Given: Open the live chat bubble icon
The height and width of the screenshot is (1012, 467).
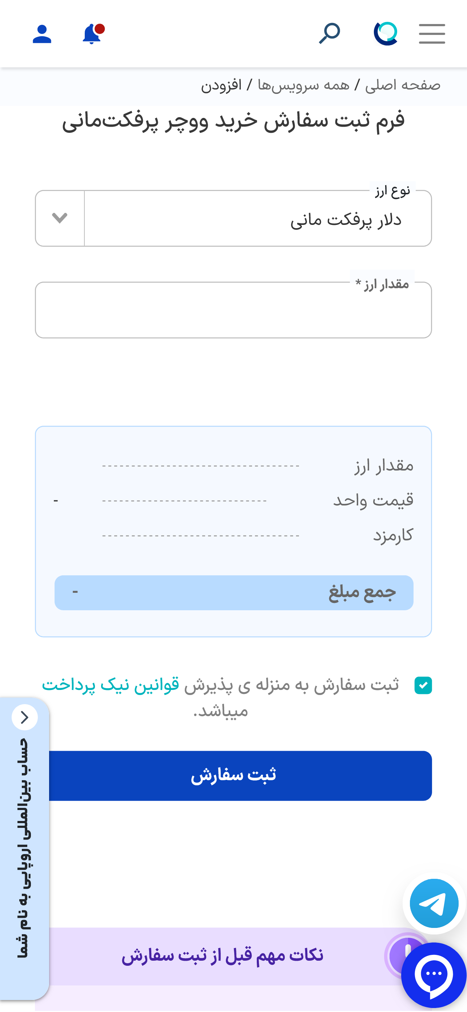Looking at the screenshot, I should click(x=434, y=975).
